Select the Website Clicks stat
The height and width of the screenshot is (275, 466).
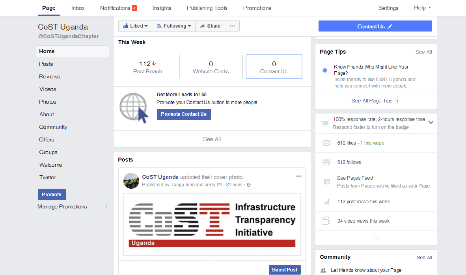pyautogui.click(x=211, y=67)
